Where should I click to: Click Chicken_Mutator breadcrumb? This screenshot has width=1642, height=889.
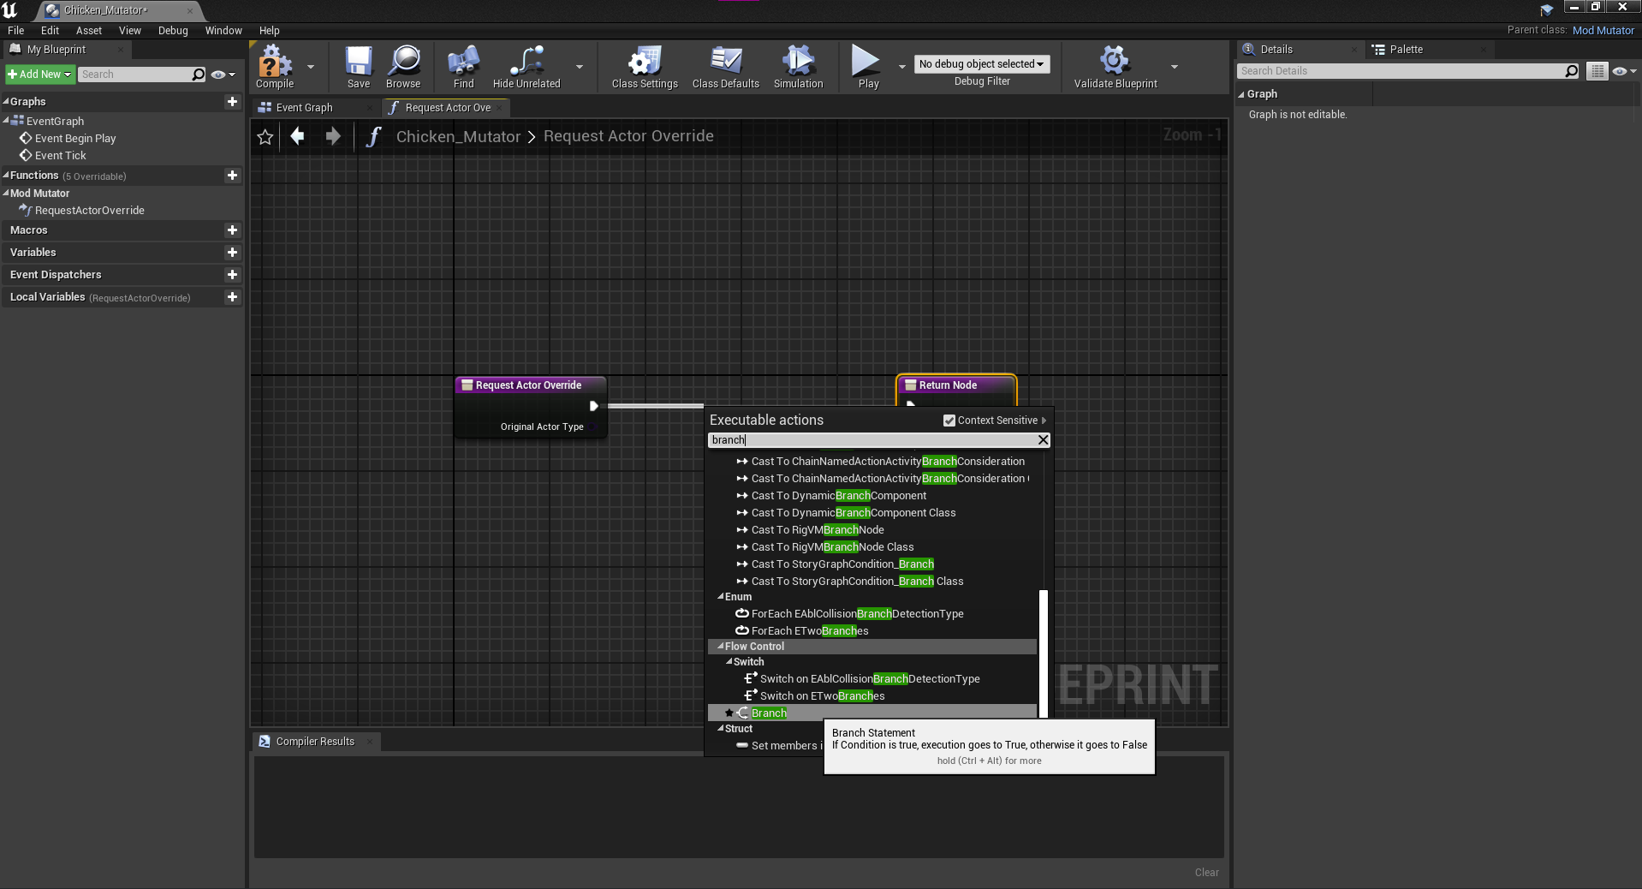(458, 137)
